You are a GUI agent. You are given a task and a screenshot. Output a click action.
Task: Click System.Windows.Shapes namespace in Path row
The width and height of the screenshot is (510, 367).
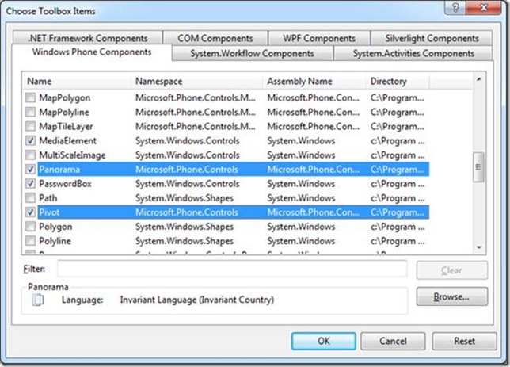tap(185, 198)
